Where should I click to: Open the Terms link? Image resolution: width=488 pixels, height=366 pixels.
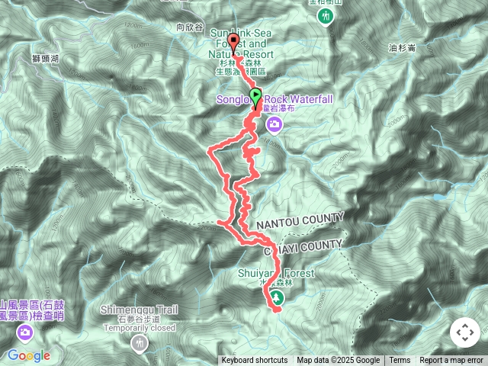400,361
